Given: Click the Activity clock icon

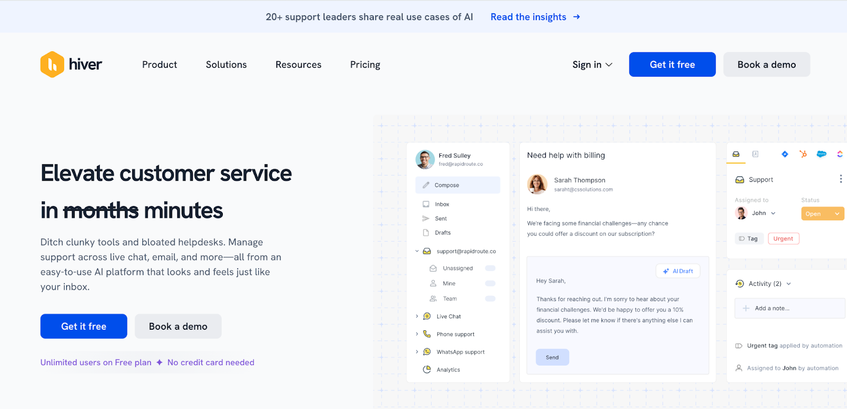Looking at the screenshot, I should pyautogui.click(x=740, y=284).
